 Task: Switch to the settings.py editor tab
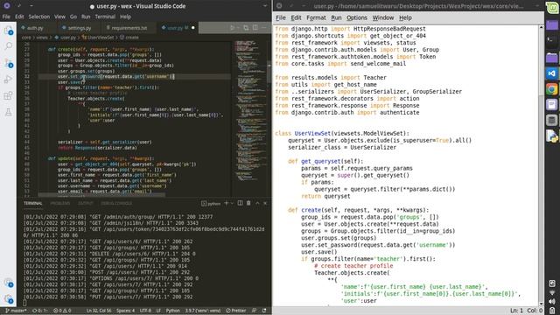(x=79, y=28)
